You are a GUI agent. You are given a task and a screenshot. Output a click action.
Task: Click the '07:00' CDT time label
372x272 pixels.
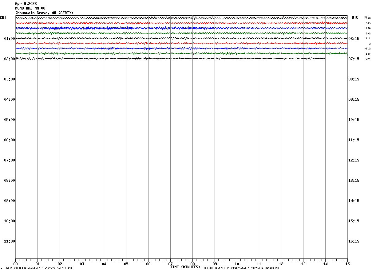point(10,160)
